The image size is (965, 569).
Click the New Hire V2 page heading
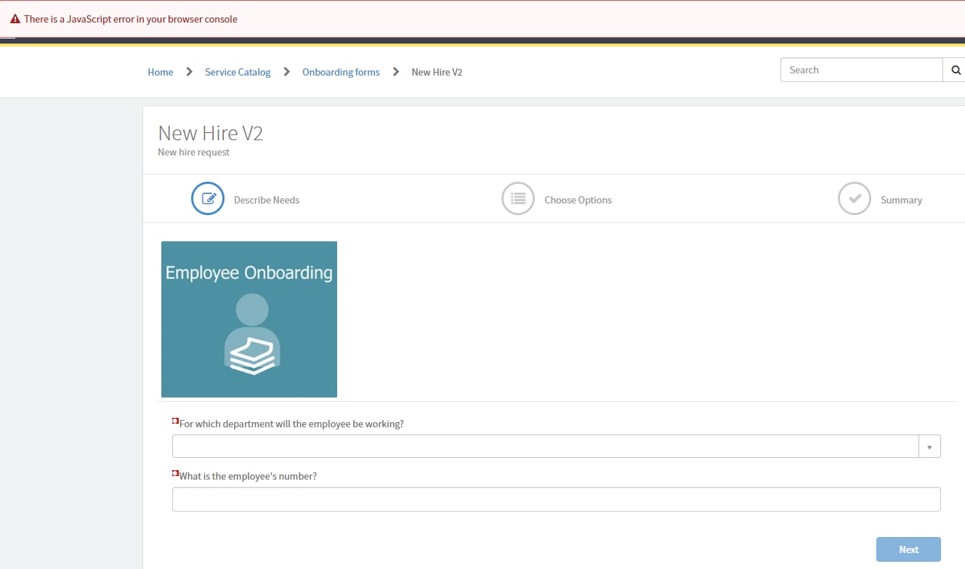point(210,133)
